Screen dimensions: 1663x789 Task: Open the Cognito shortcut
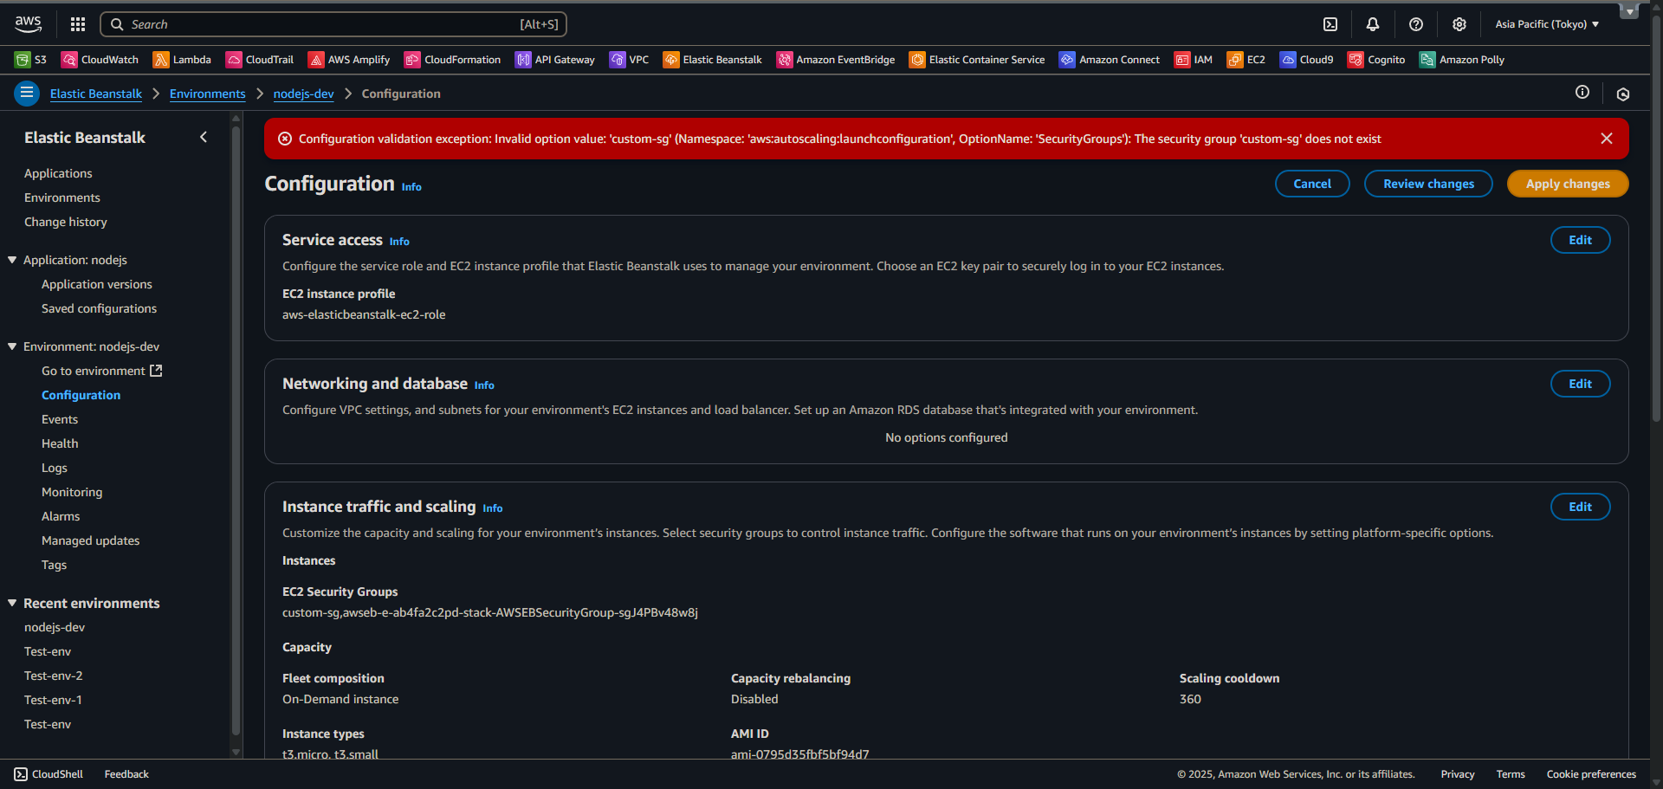point(1376,60)
